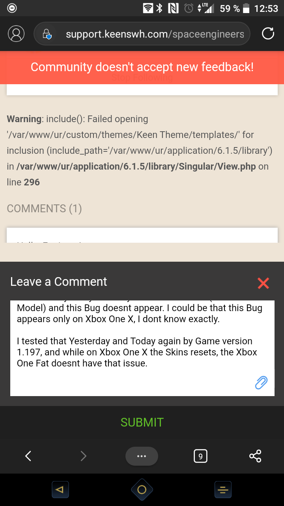
Task: Go back with browser back arrow
Action: pyautogui.click(x=28, y=456)
